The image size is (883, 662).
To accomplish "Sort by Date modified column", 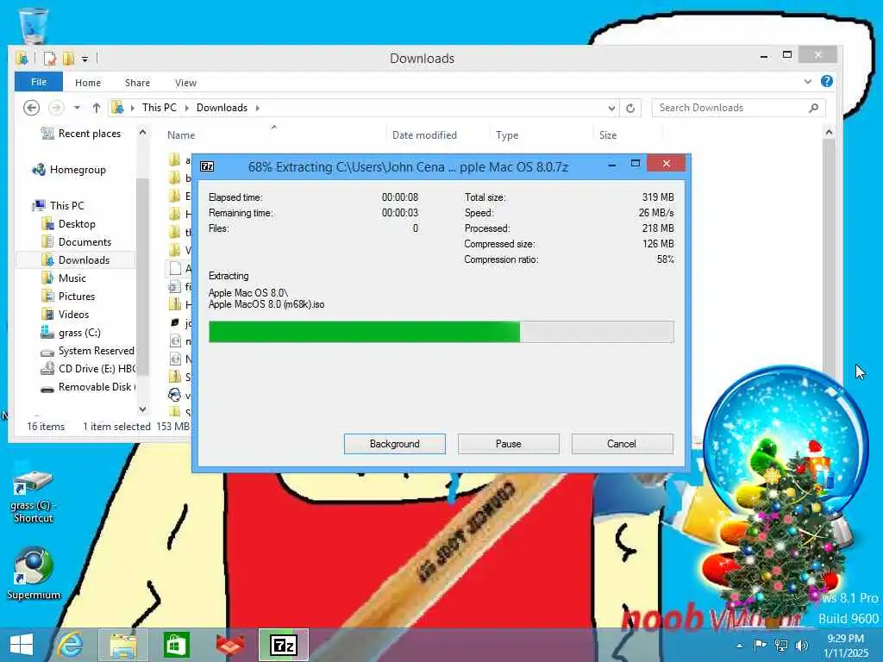I will [x=424, y=135].
